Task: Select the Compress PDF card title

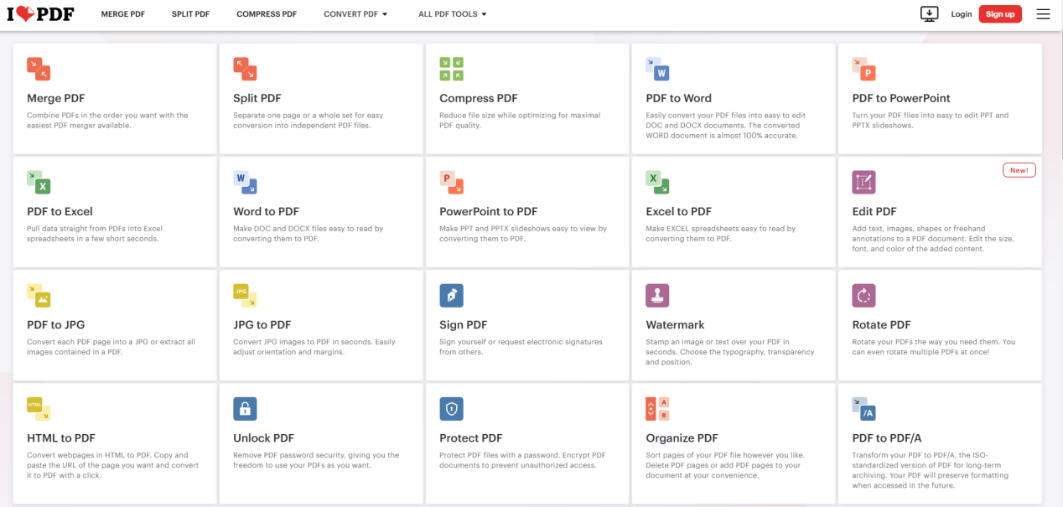Action: (x=479, y=98)
